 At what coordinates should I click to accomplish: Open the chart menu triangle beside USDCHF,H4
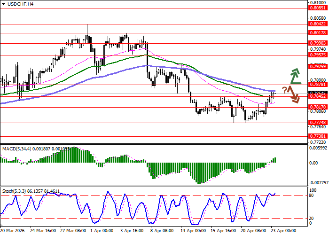click(x=3, y=4)
